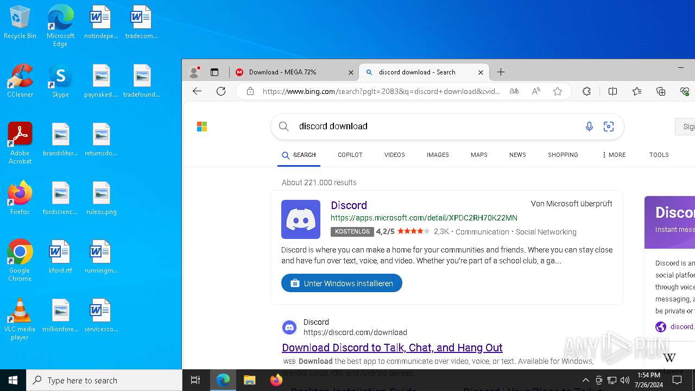Select CCleaner desktop icon

[x=20, y=81]
